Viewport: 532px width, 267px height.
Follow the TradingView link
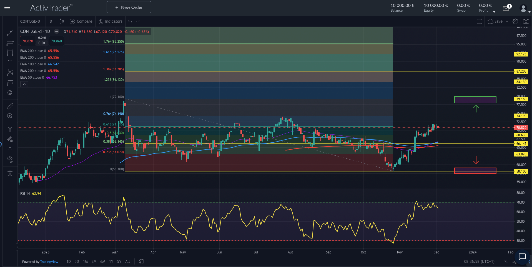(49, 262)
